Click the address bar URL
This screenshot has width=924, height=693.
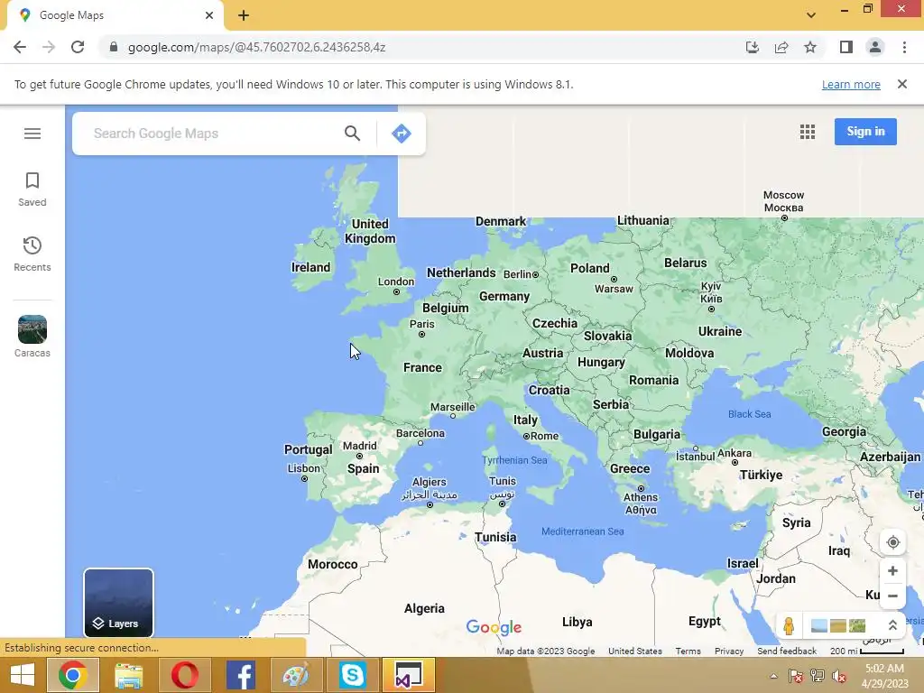click(256, 47)
